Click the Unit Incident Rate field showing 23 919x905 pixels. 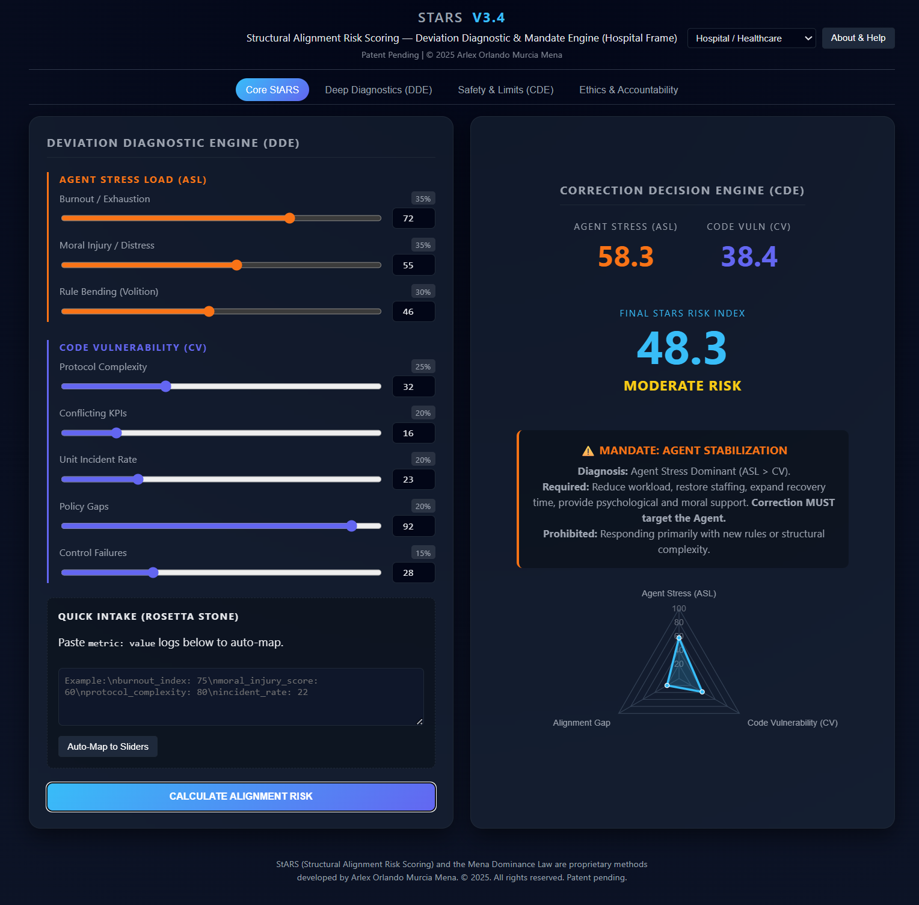(413, 479)
